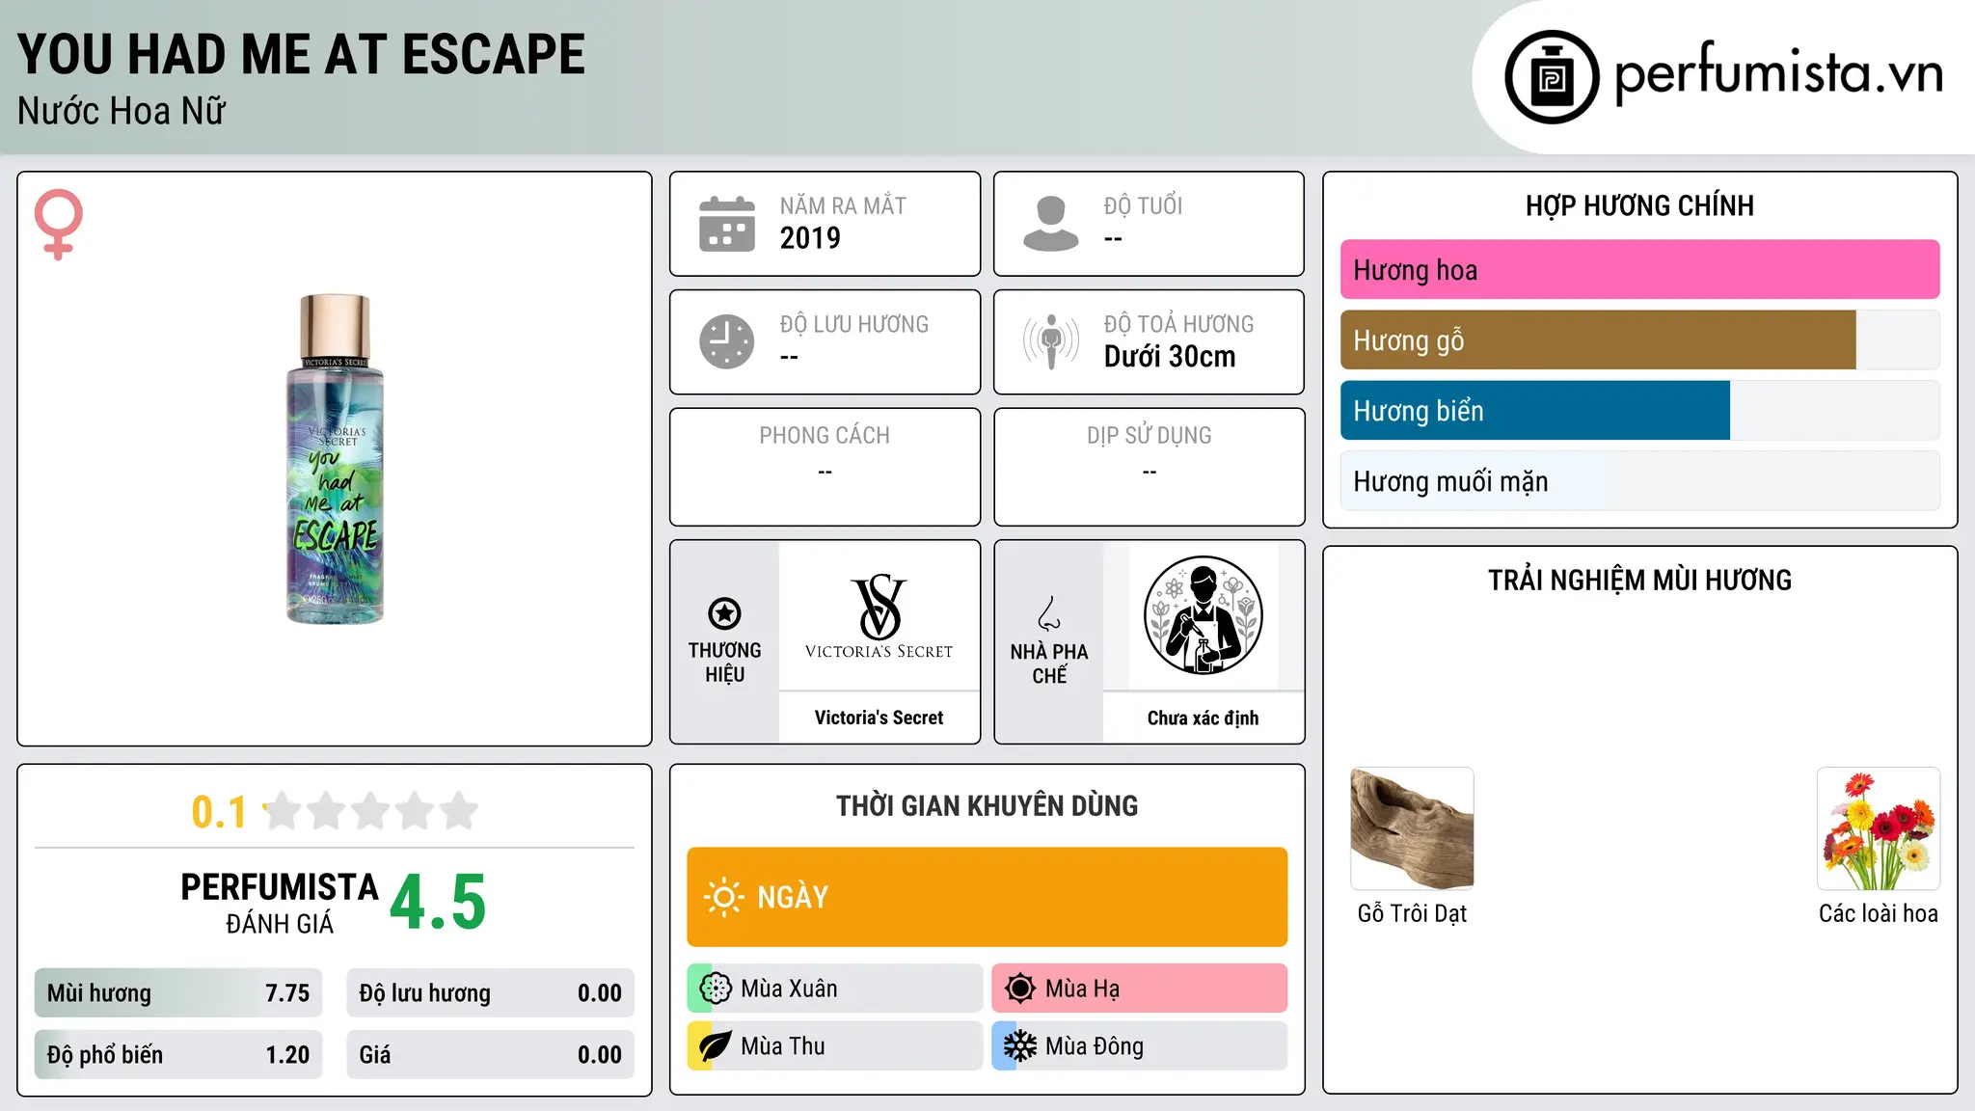Click the Giá 0.00 score bar

point(491,1055)
